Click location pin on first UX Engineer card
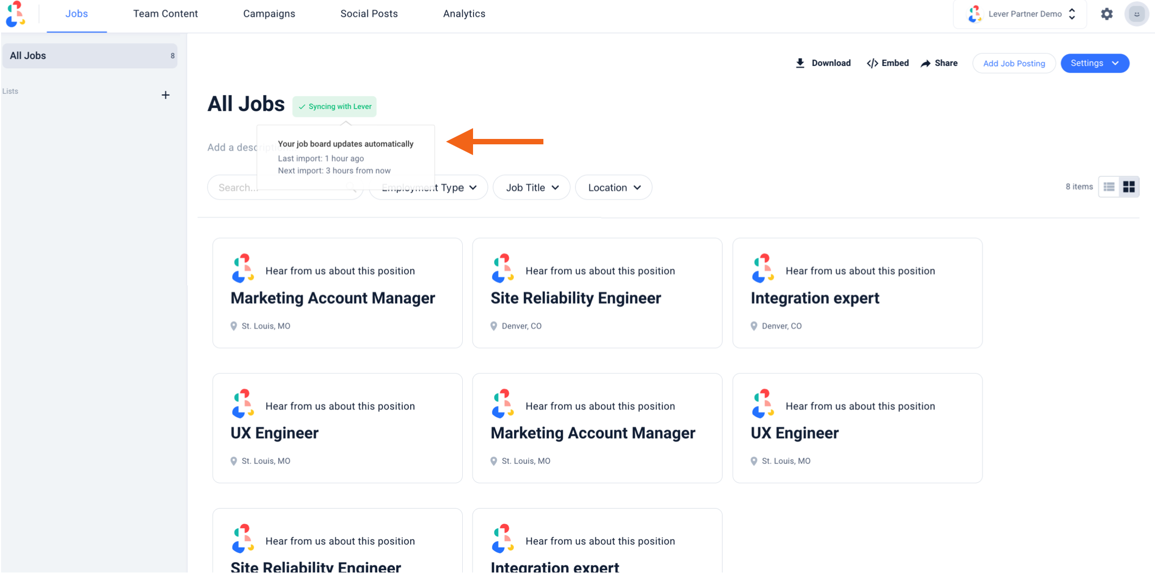This screenshot has height=573, width=1155. (x=234, y=461)
